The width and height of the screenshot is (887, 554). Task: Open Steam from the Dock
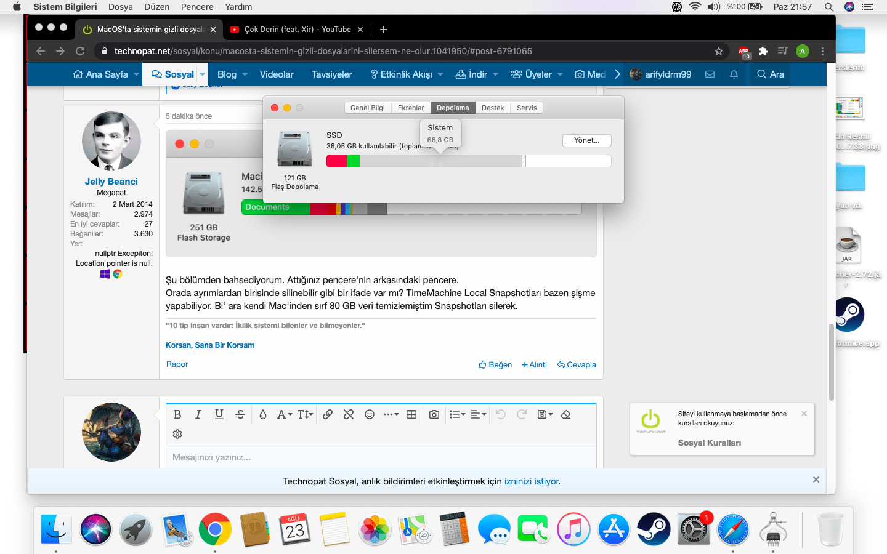click(x=654, y=529)
